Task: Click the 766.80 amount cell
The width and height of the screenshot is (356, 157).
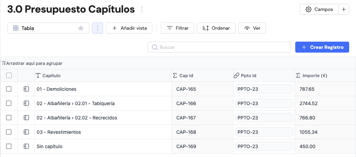Action: 326,118
